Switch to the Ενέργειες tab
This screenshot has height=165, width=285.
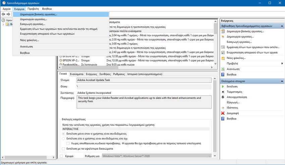point(92,74)
